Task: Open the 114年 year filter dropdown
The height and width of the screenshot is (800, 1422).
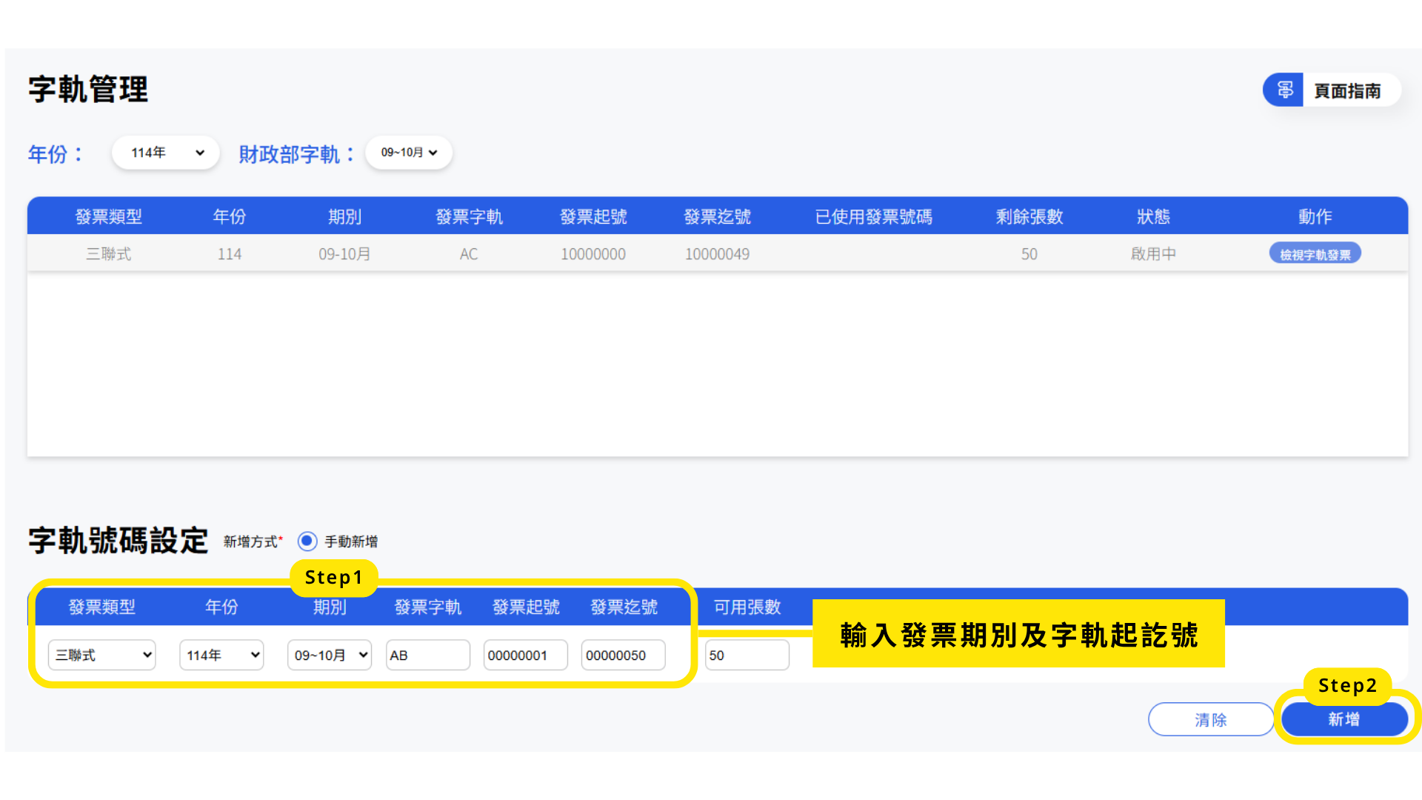Action: [x=166, y=153]
